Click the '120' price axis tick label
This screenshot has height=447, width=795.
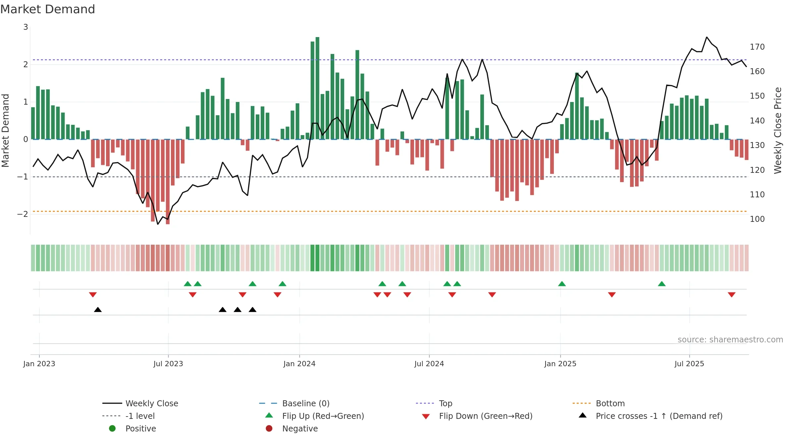pyautogui.click(x=757, y=170)
